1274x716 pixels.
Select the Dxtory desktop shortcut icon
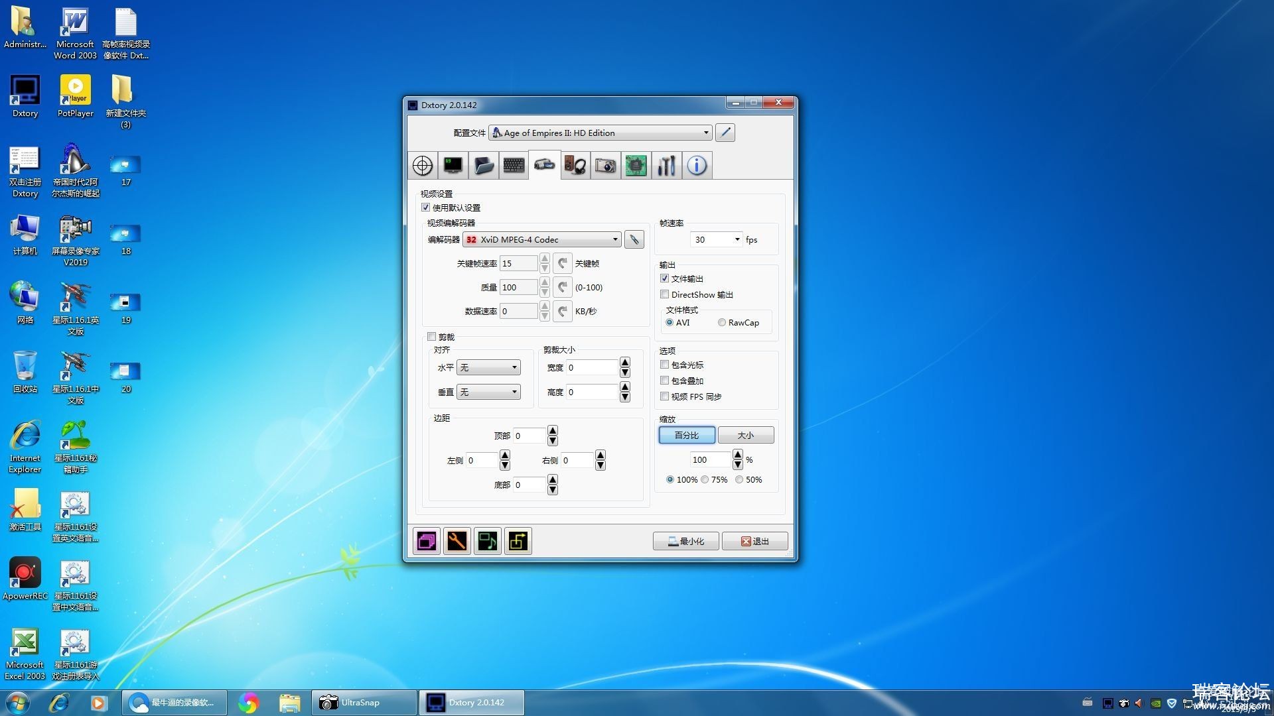click(25, 96)
